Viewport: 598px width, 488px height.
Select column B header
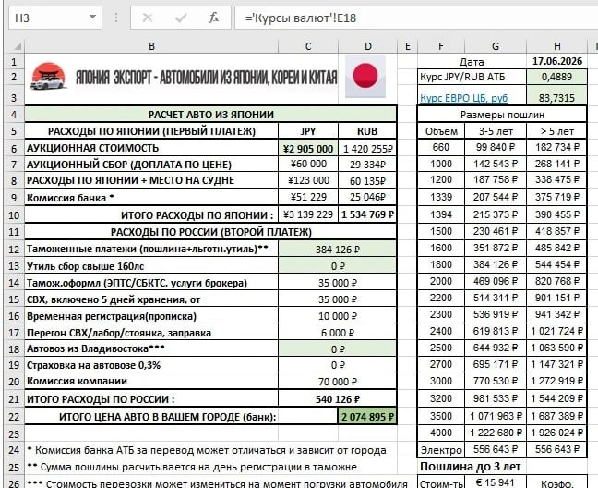click(151, 46)
